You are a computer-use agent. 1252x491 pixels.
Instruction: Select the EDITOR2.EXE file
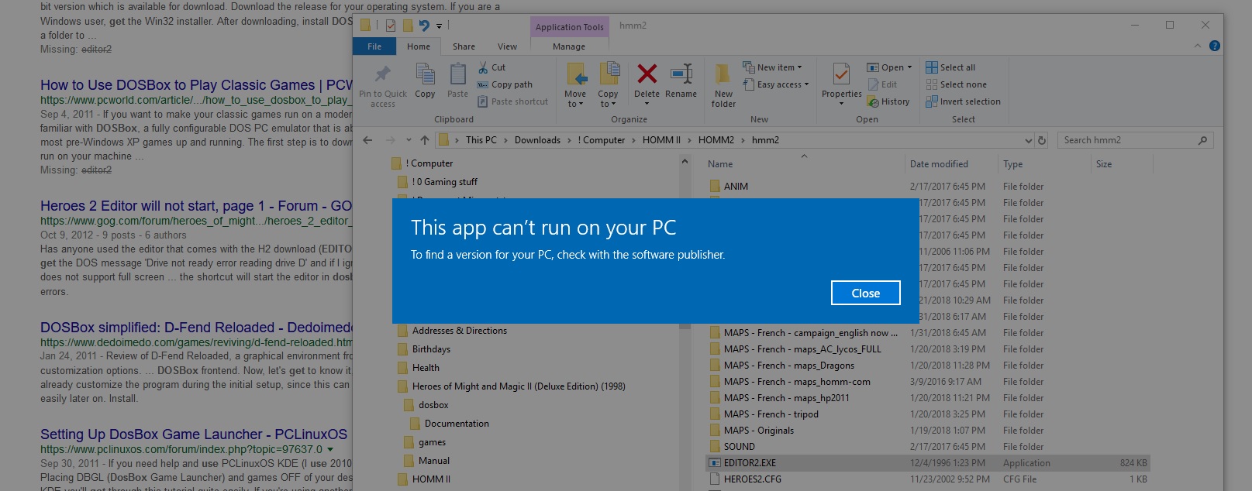(x=927, y=463)
